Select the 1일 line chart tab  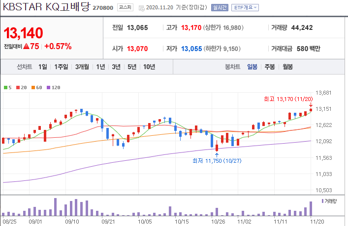point(43,67)
